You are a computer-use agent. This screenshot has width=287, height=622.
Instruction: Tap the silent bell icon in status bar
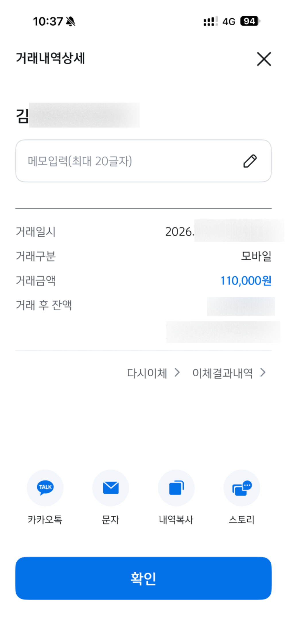[x=71, y=21]
